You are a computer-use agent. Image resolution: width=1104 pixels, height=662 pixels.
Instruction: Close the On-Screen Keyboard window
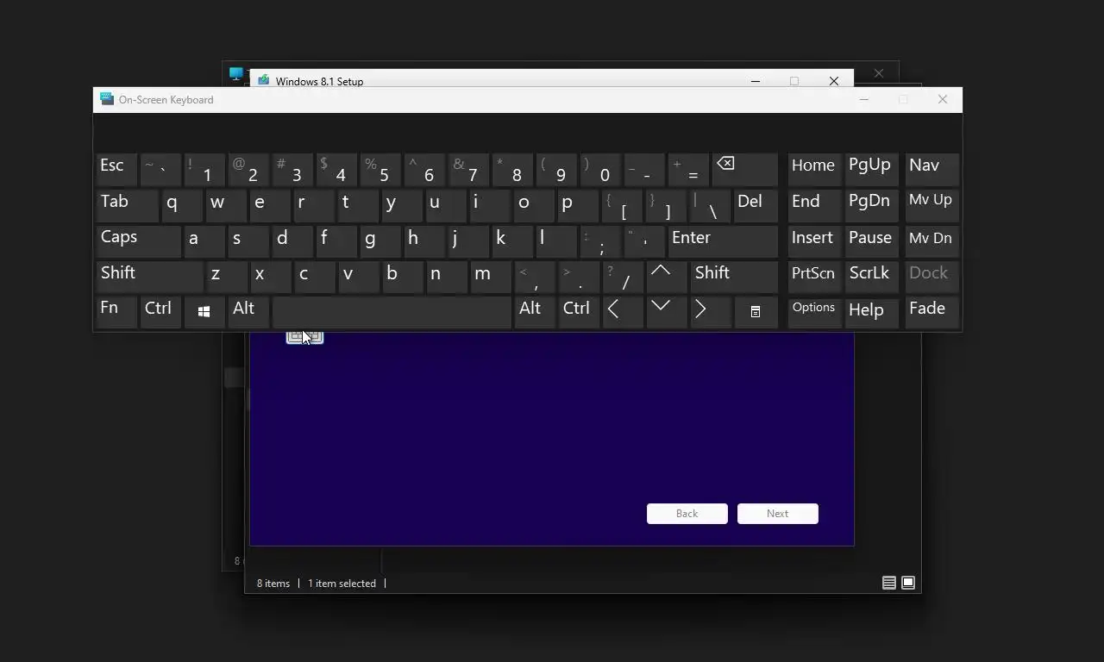[943, 100]
